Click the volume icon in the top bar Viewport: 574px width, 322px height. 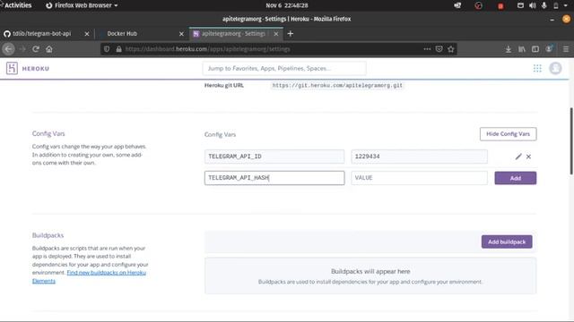tap(532, 5)
